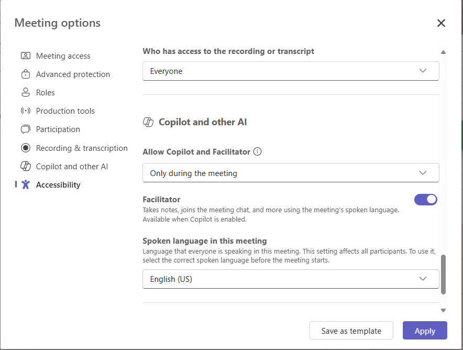Click the Copilot icon in sidebar
Image resolution: width=463 pixels, height=350 pixels.
coord(25,167)
